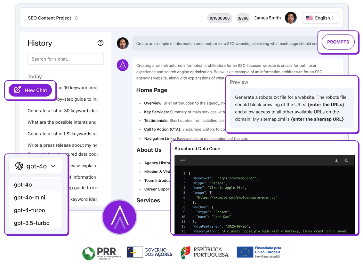
Task: Click the 0/1800000 character usage counter
Action: click(220, 18)
